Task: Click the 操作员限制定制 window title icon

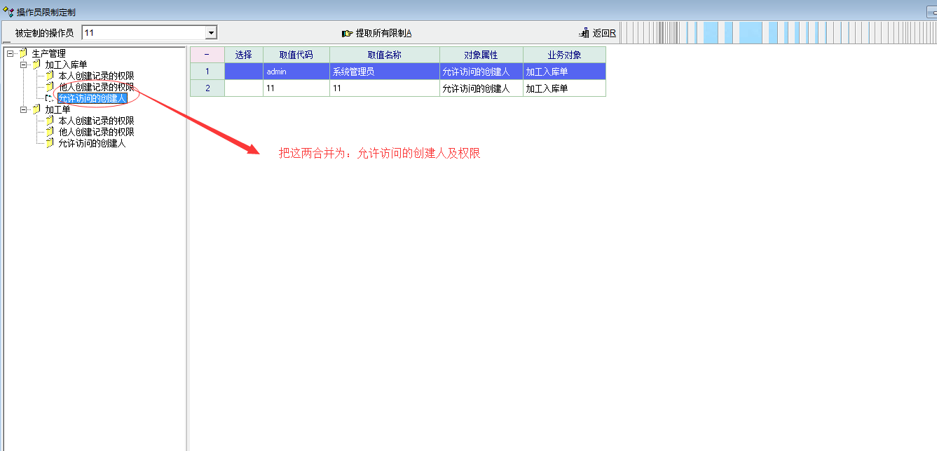Action: [8, 12]
